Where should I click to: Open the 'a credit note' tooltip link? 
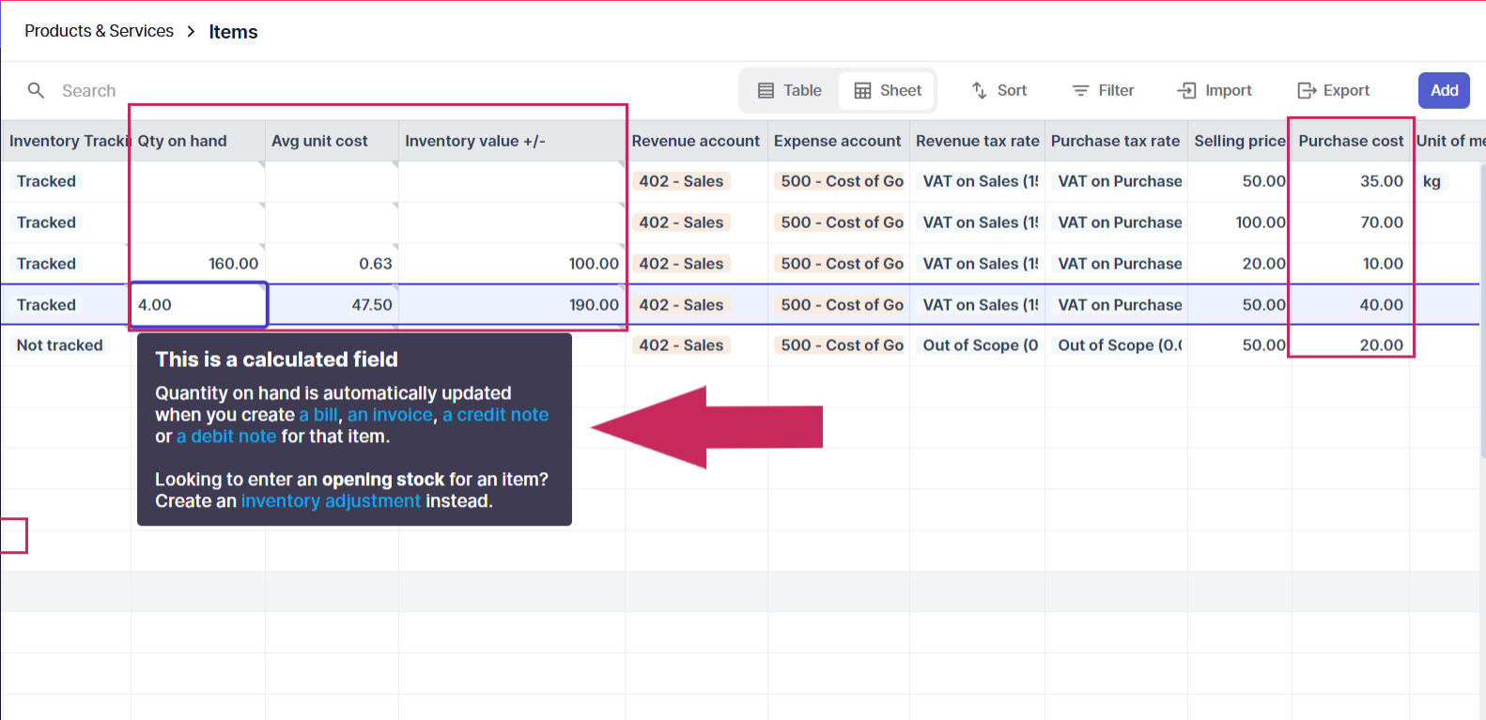(495, 415)
